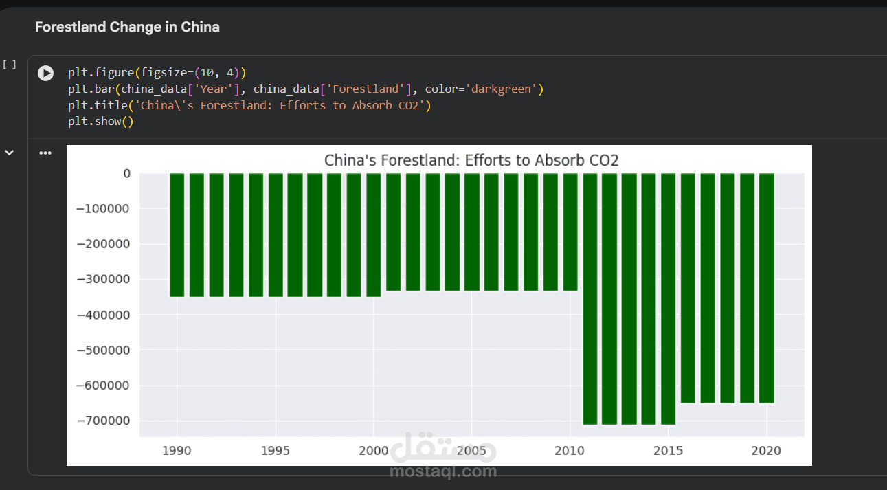This screenshot has height=490, width=887.
Task: Click the 'Forestland' column string in code
Action: click(x=366, y=89)
